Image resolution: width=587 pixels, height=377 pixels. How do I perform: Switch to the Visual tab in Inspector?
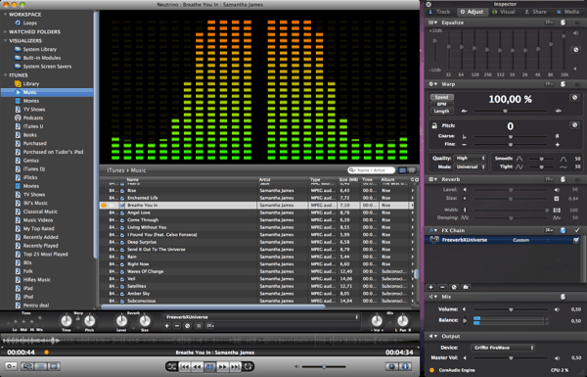coord(504,12)
